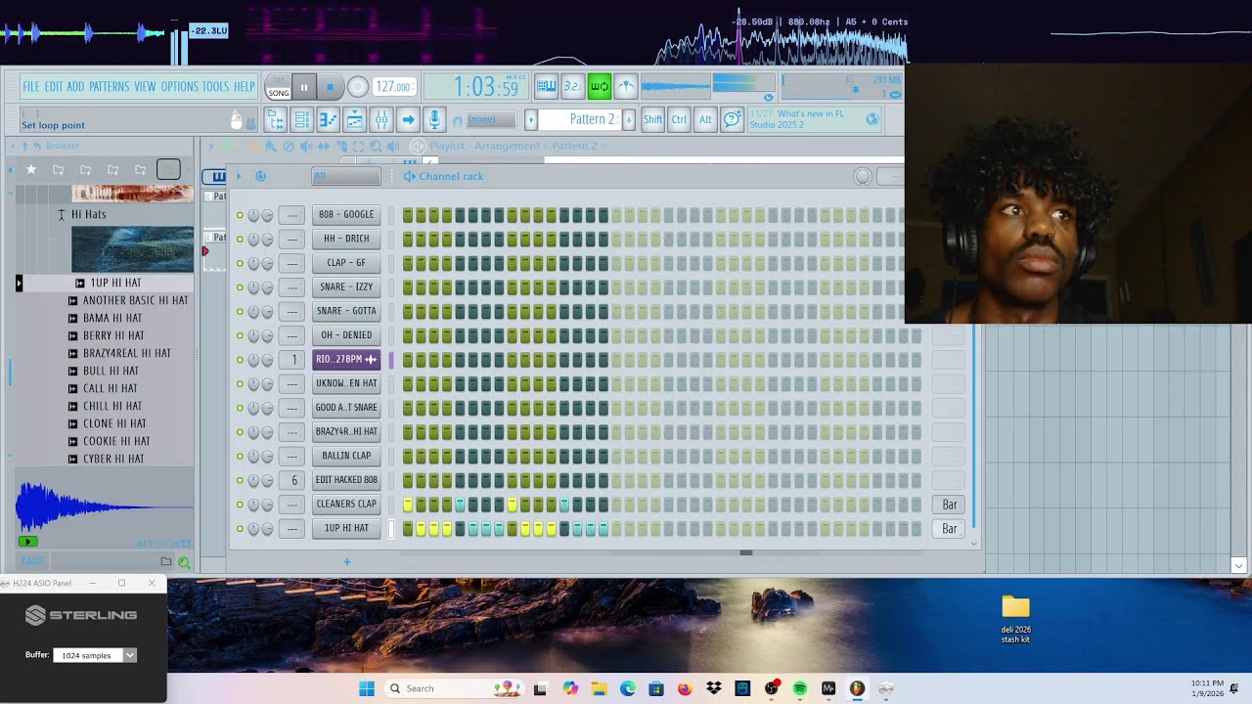
Task: Open Channel rack menu arrow
Action: click(238, 176)
